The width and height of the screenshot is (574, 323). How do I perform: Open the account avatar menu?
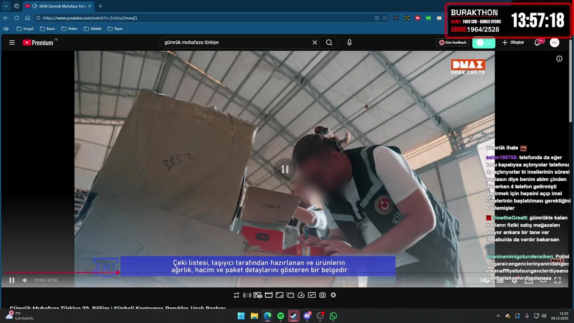[555, 43]
